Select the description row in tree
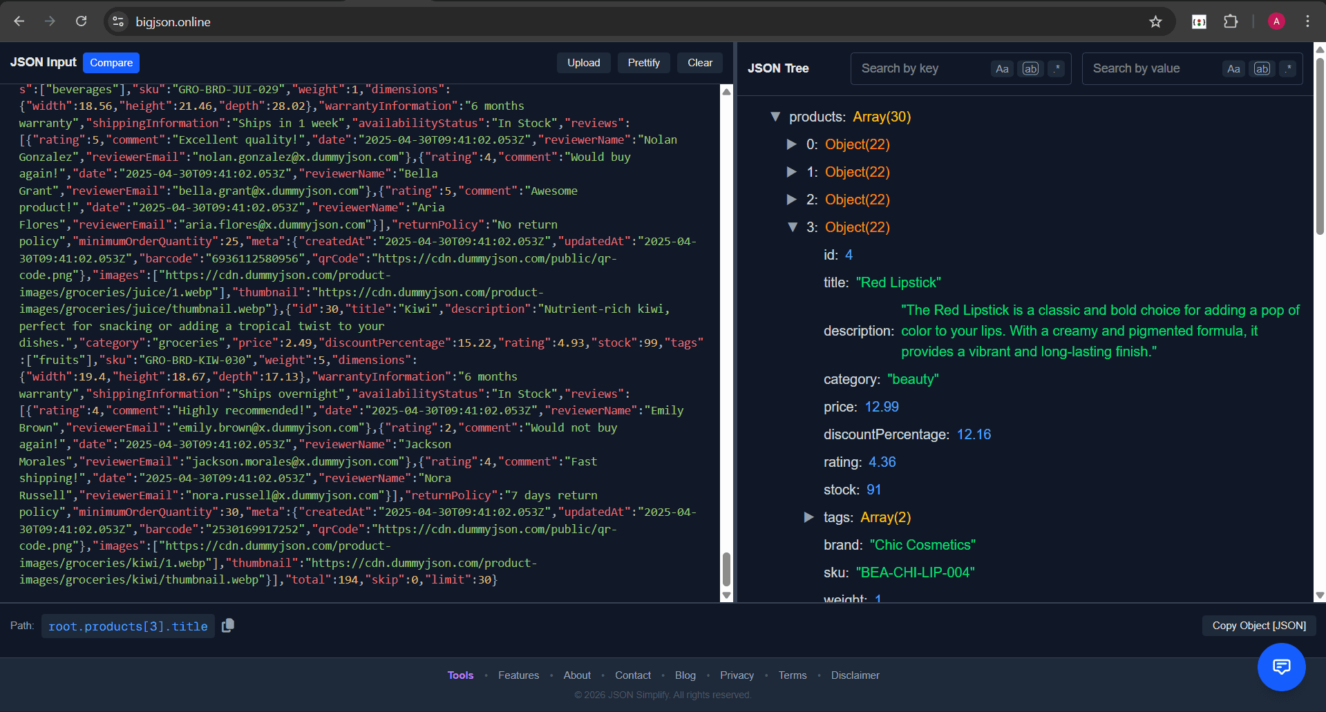This screenshot has width=1326, height=712. tap(1062, 331)
